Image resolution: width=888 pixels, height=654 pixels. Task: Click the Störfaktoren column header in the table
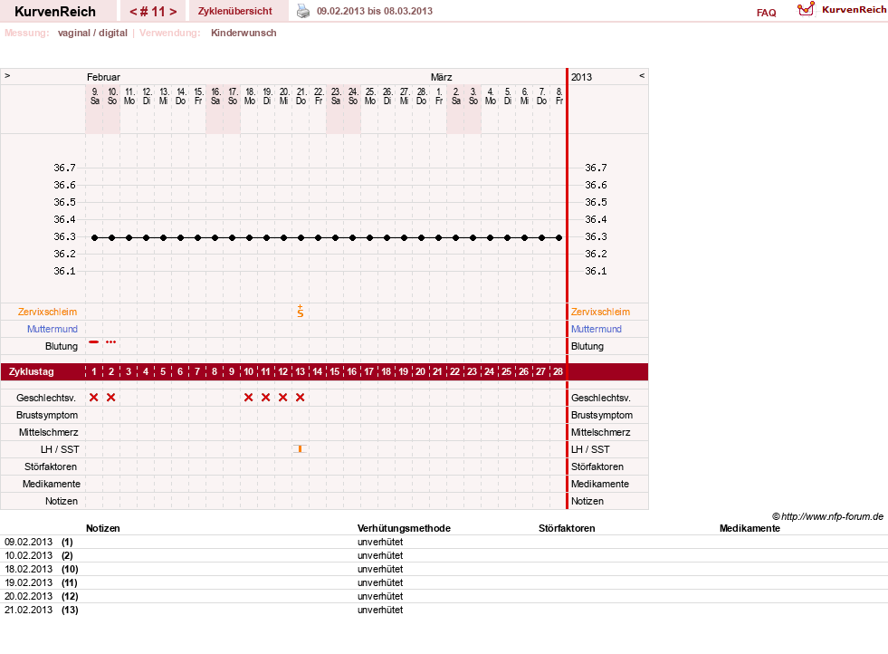pyautogui.click(x=567, y=528)
